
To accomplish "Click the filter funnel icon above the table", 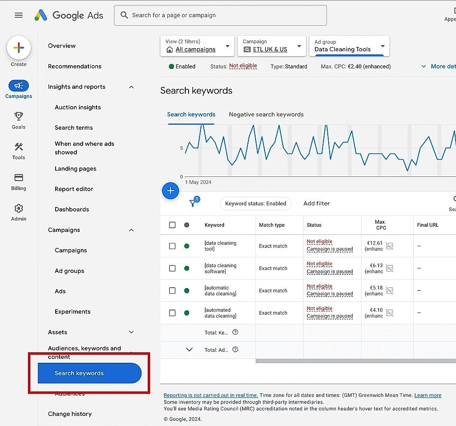I will 194,203.
